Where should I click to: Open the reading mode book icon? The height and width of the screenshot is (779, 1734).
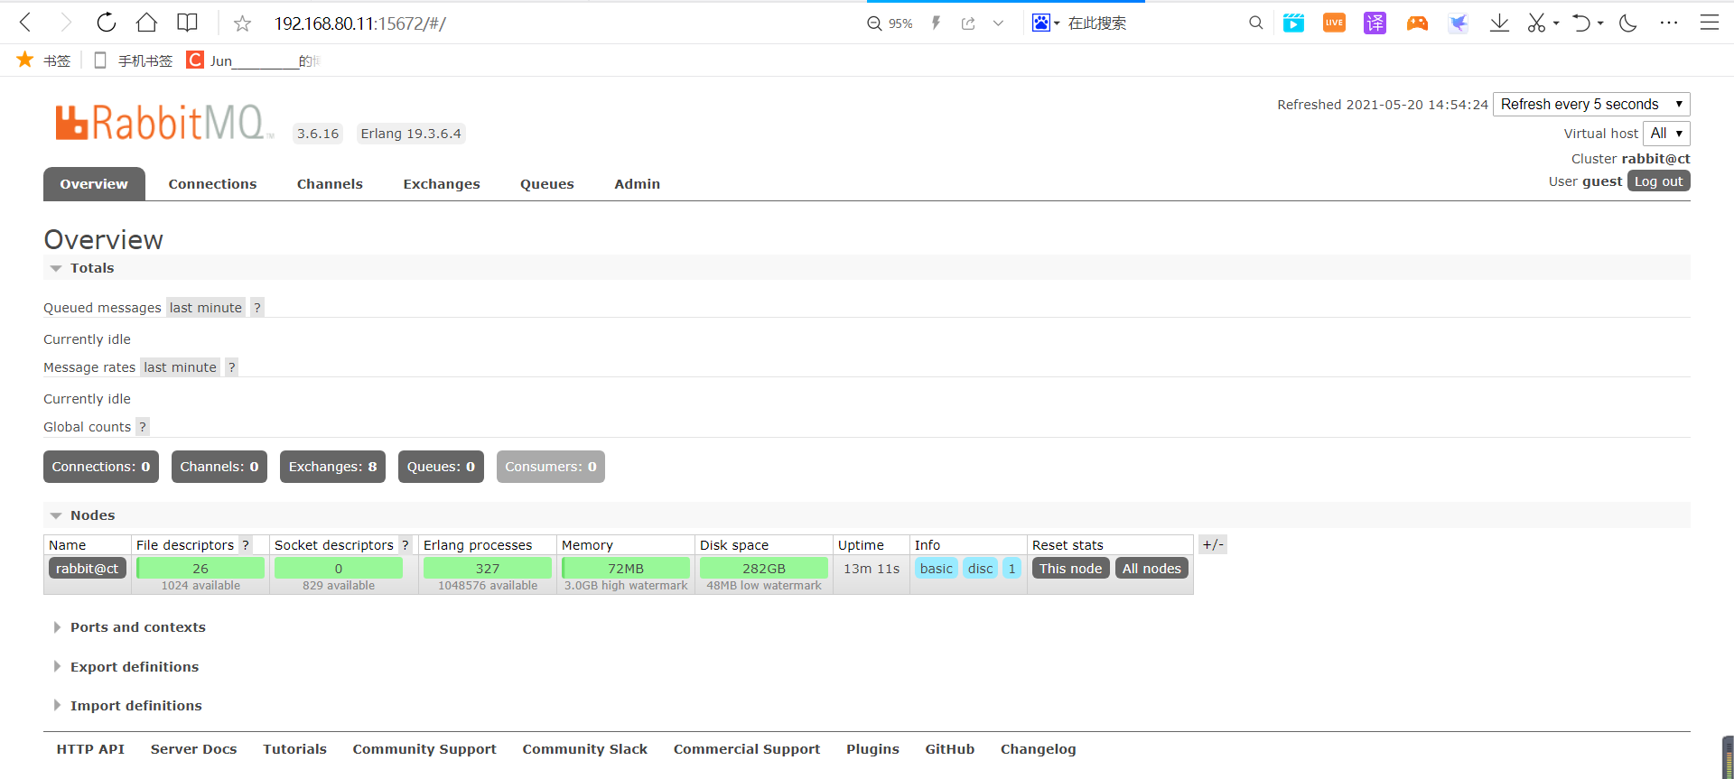click(187, 23)
